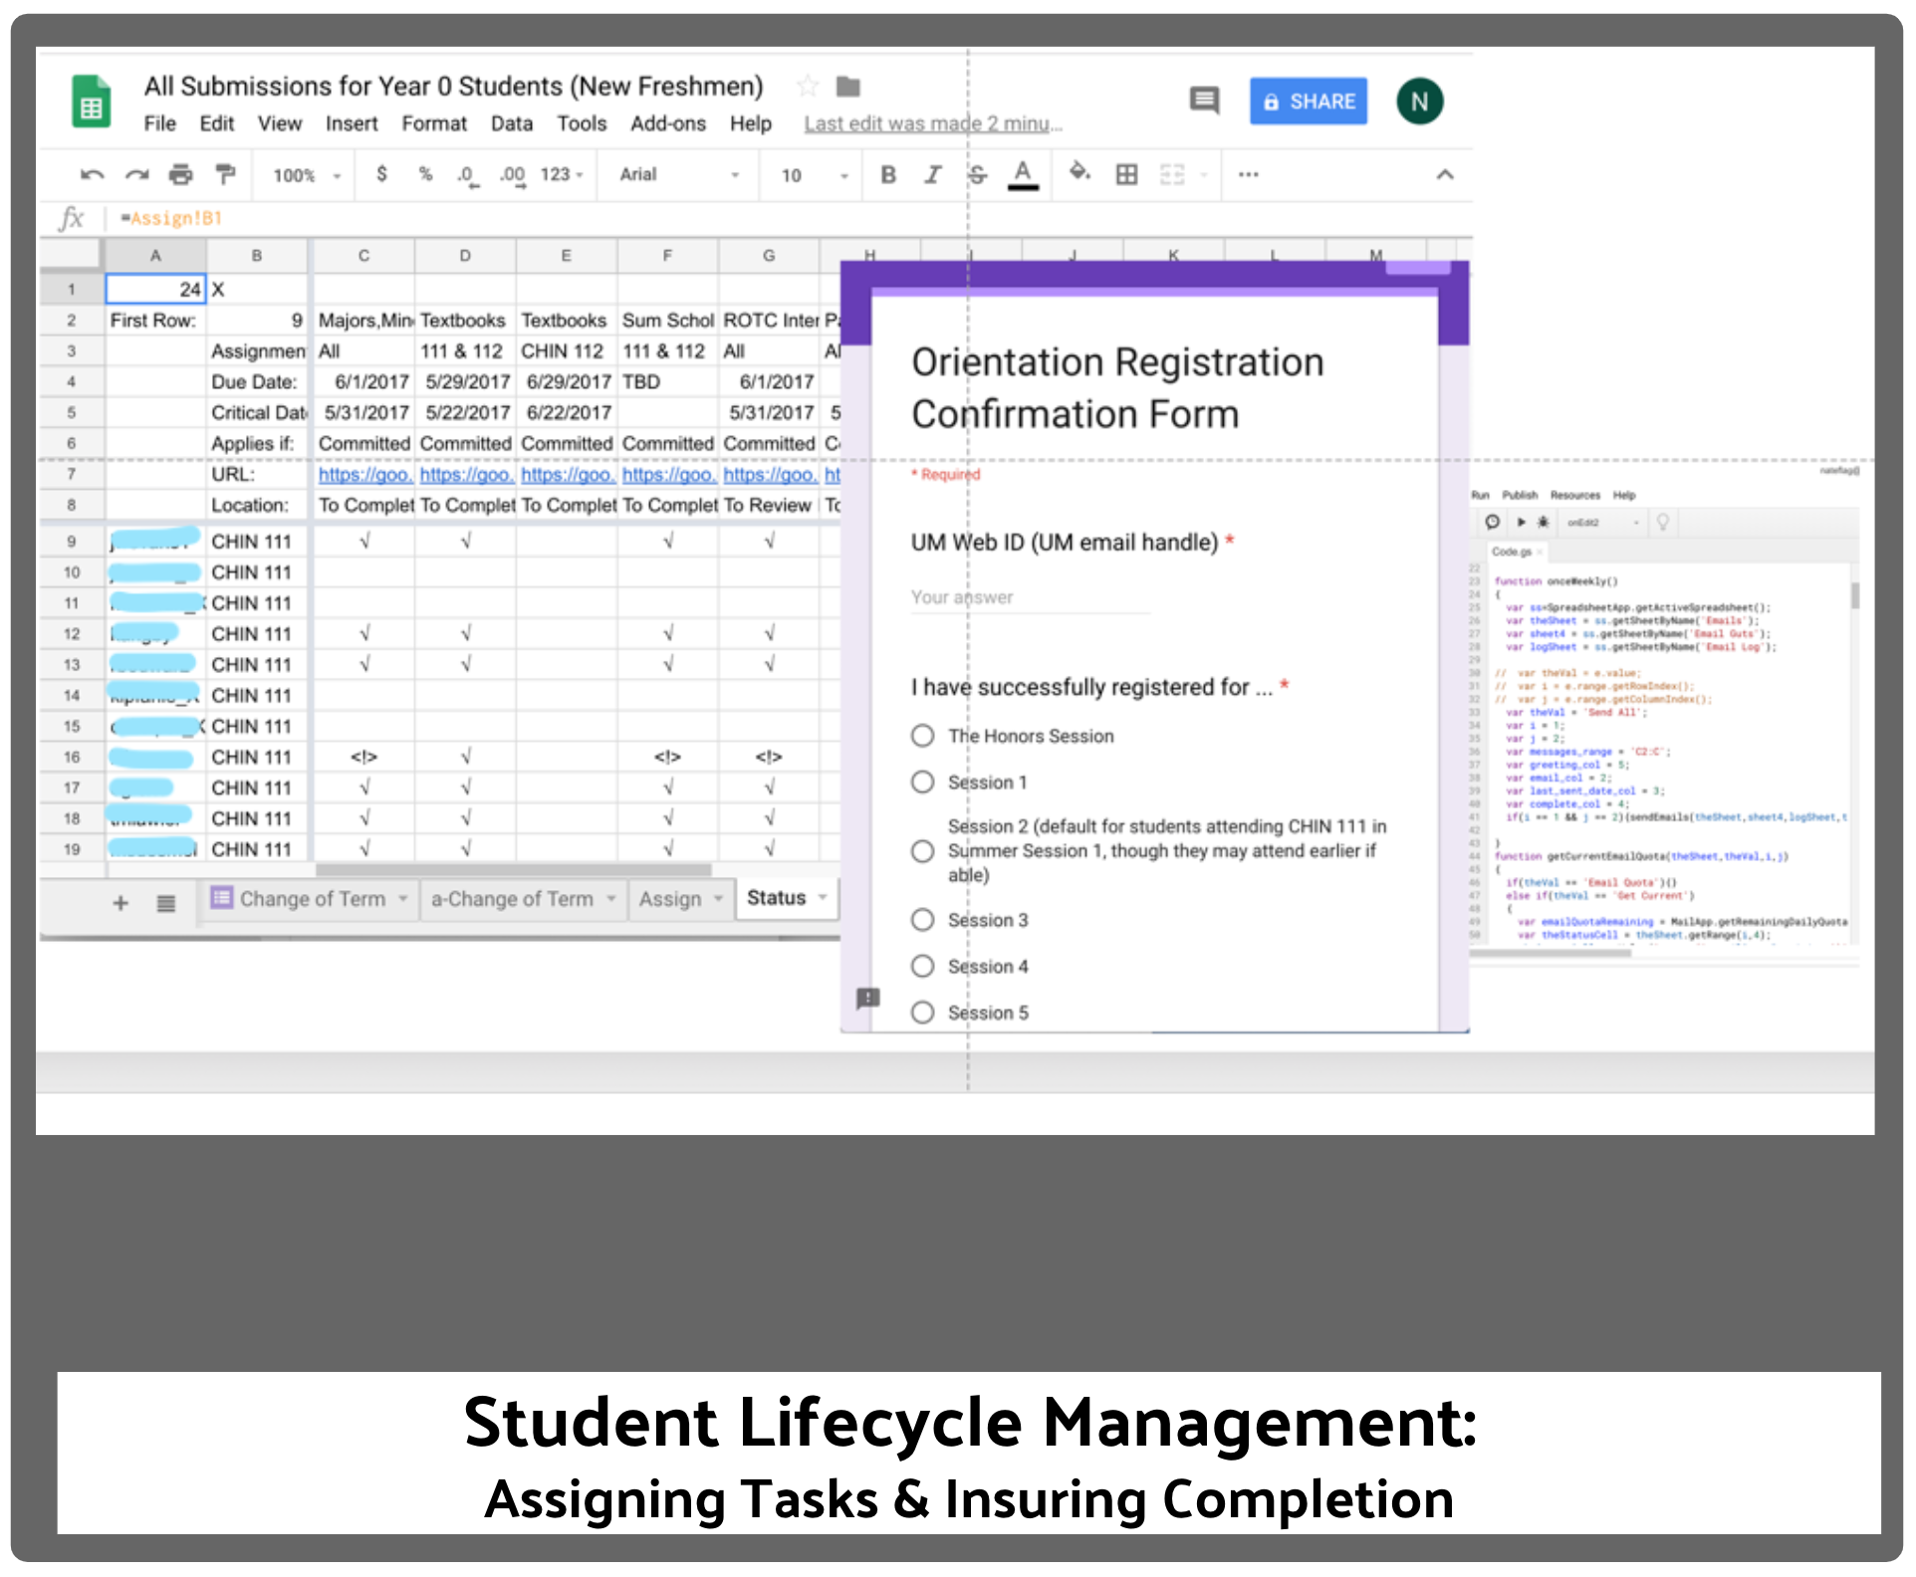Switch to the Code.gs tab
The height and width of the screenshot is (1577, 1916).
pos(1513,553)
